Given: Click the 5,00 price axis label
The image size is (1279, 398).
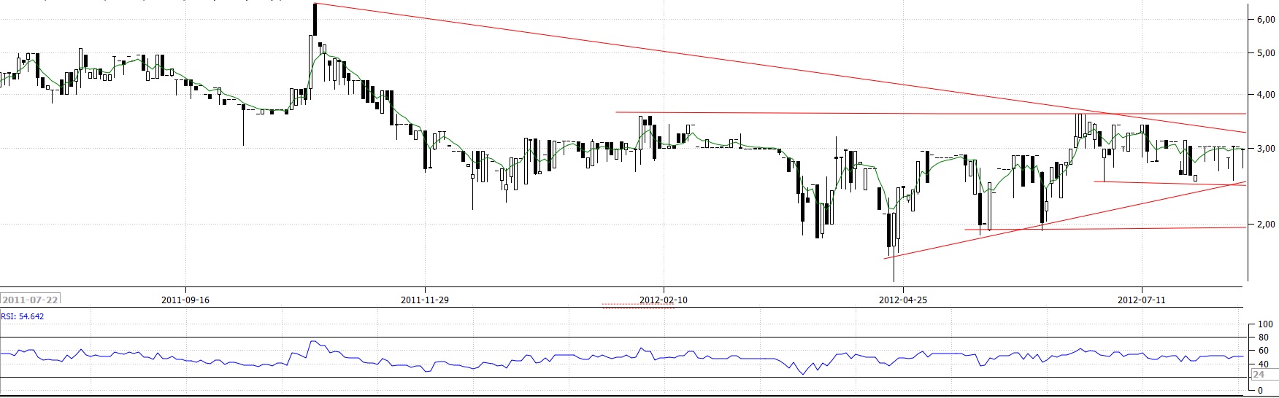Looking at the screenshot, I should [x=1265, y=53].
